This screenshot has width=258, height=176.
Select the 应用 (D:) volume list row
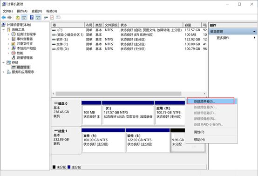point(129,49)
